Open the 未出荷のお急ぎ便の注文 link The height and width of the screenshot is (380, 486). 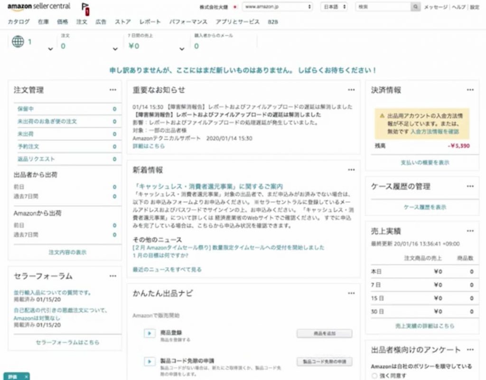[47, 121]
